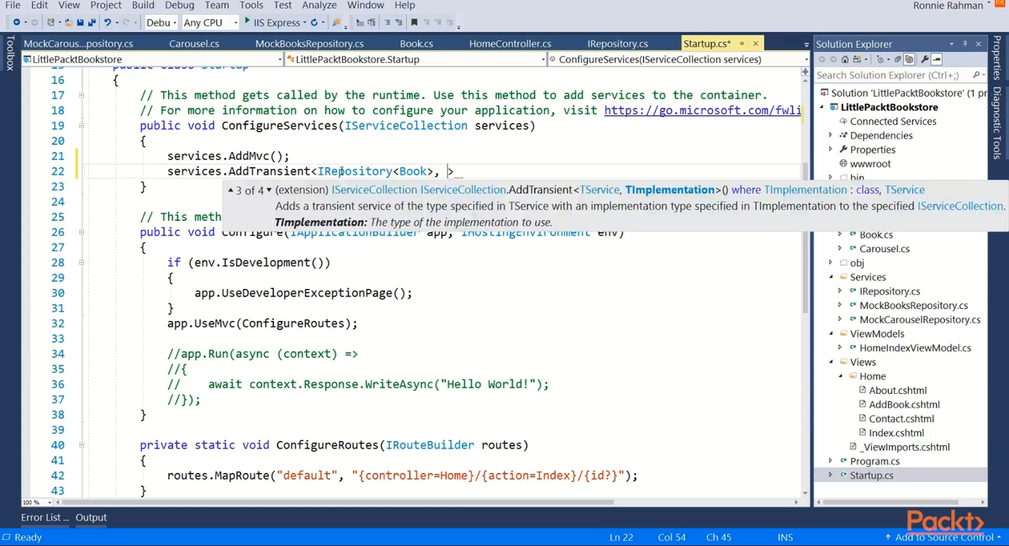This screenshot has width=1009, height=546.
Task: Open the Toolbox side panel
Action: click(x=9, y=52)
